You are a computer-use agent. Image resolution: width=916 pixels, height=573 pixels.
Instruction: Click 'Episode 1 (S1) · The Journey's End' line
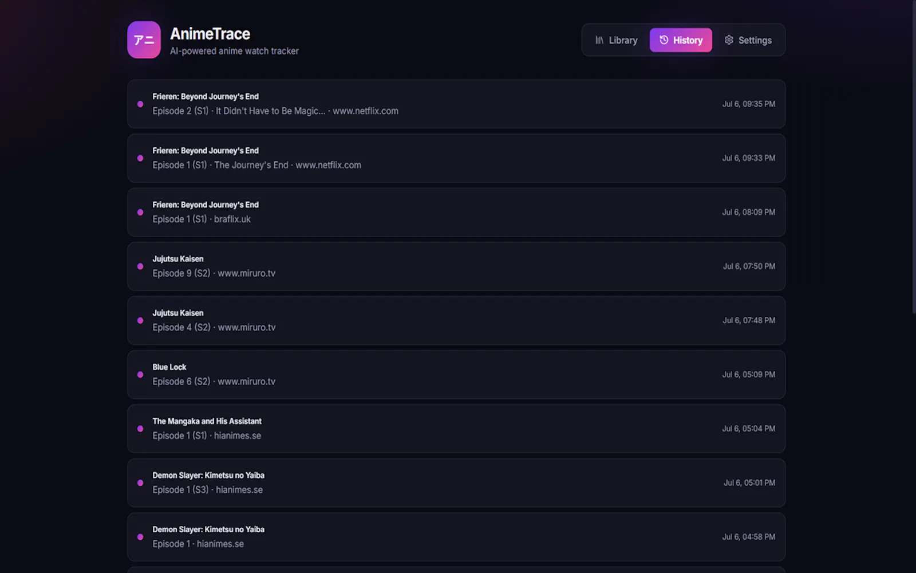click(x=256, y=165)
